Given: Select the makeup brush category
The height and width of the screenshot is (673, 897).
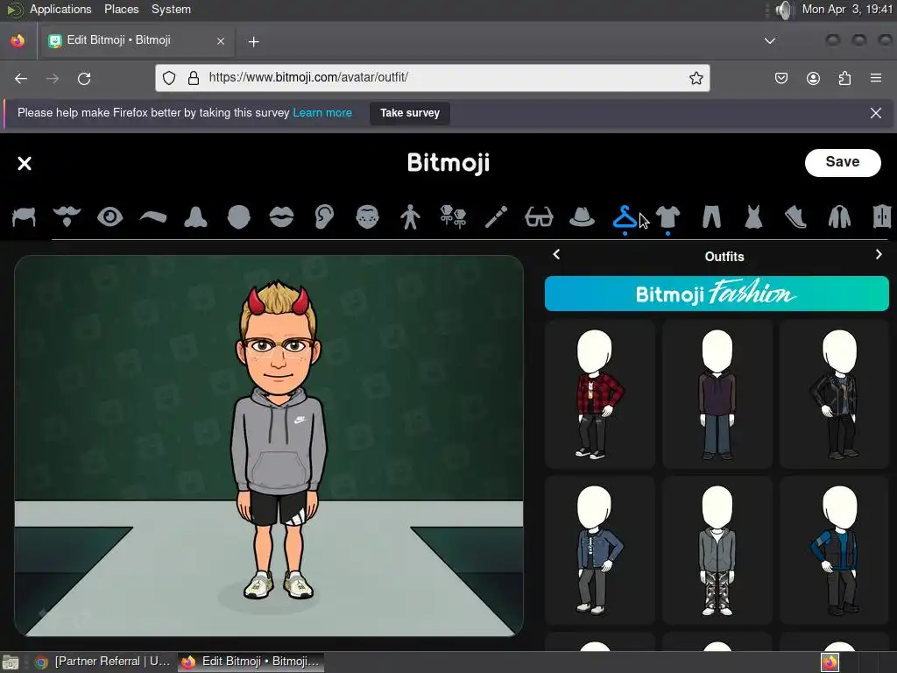Looking at the screenshot, I should (496, 217).
